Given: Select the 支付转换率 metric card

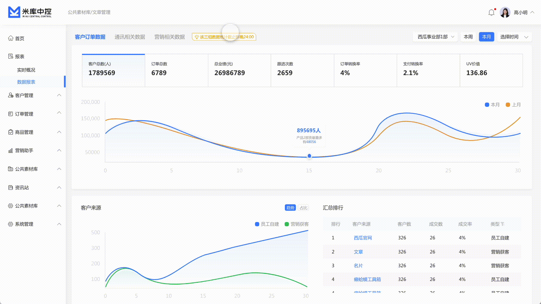Looking at the screenshot, I should coord(428,70).
